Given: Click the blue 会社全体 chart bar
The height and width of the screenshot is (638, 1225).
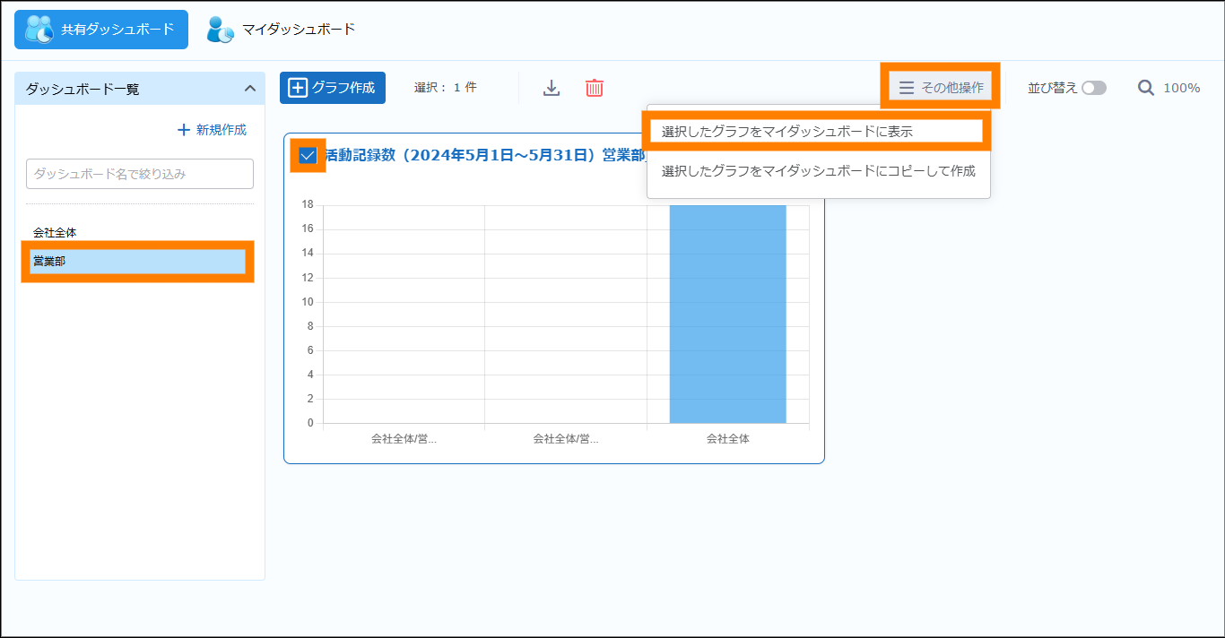Looking at the screenshot, I should click(727, 314).
